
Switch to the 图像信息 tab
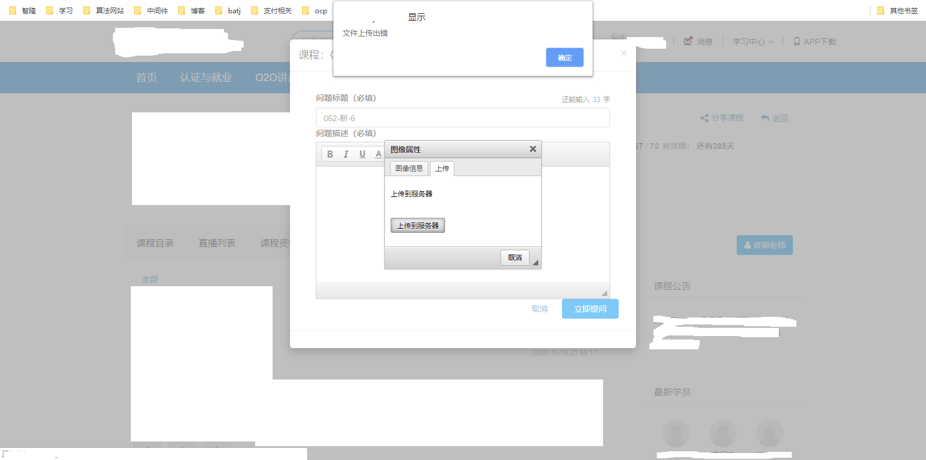(x=409, y=169)
